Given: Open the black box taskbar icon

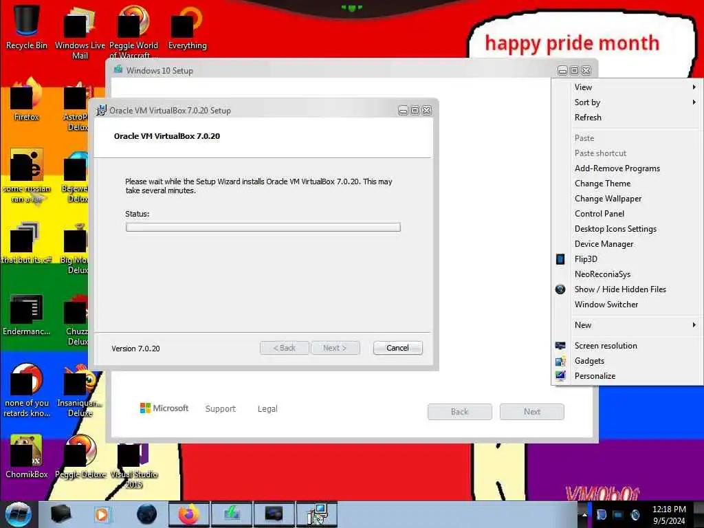Looking at the screenshot, I should pos(61,514).
